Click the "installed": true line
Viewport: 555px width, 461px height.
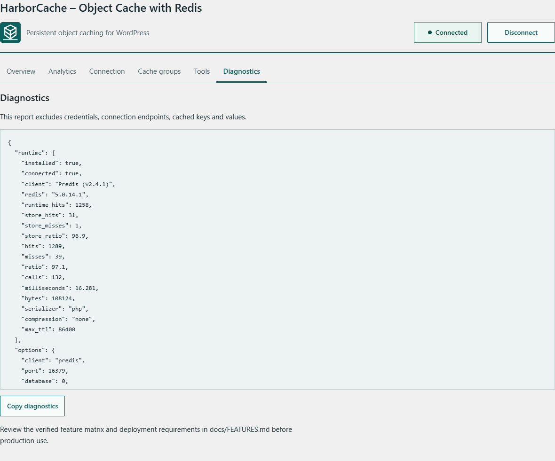point(52,163)
